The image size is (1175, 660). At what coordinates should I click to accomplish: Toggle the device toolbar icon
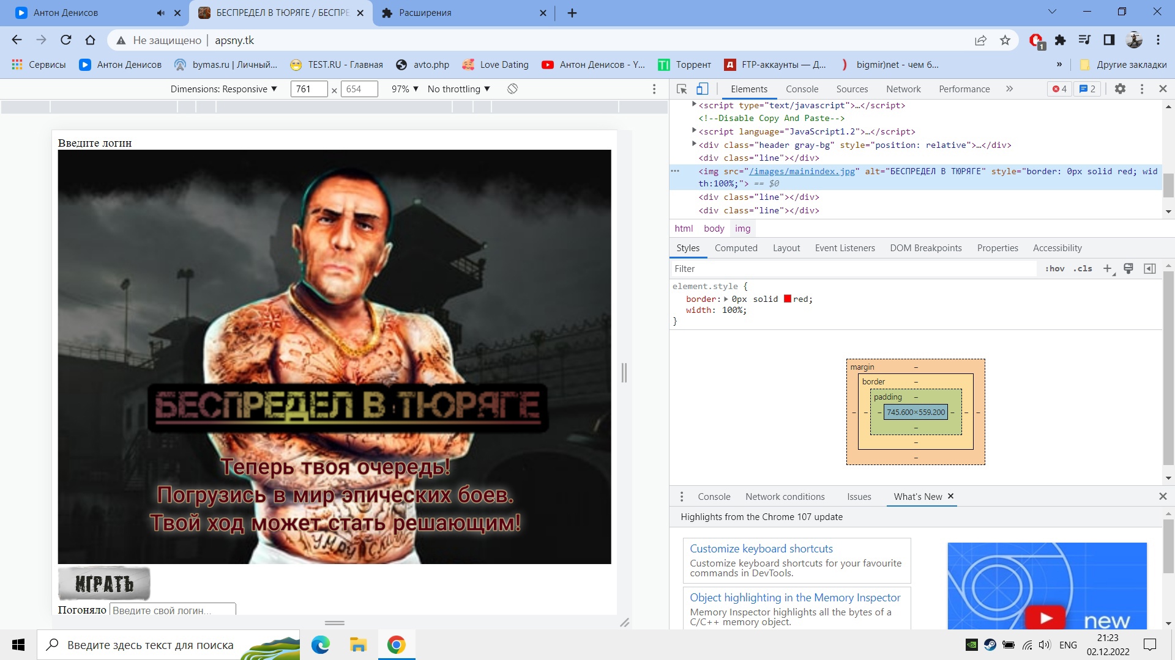pos(703,89)
